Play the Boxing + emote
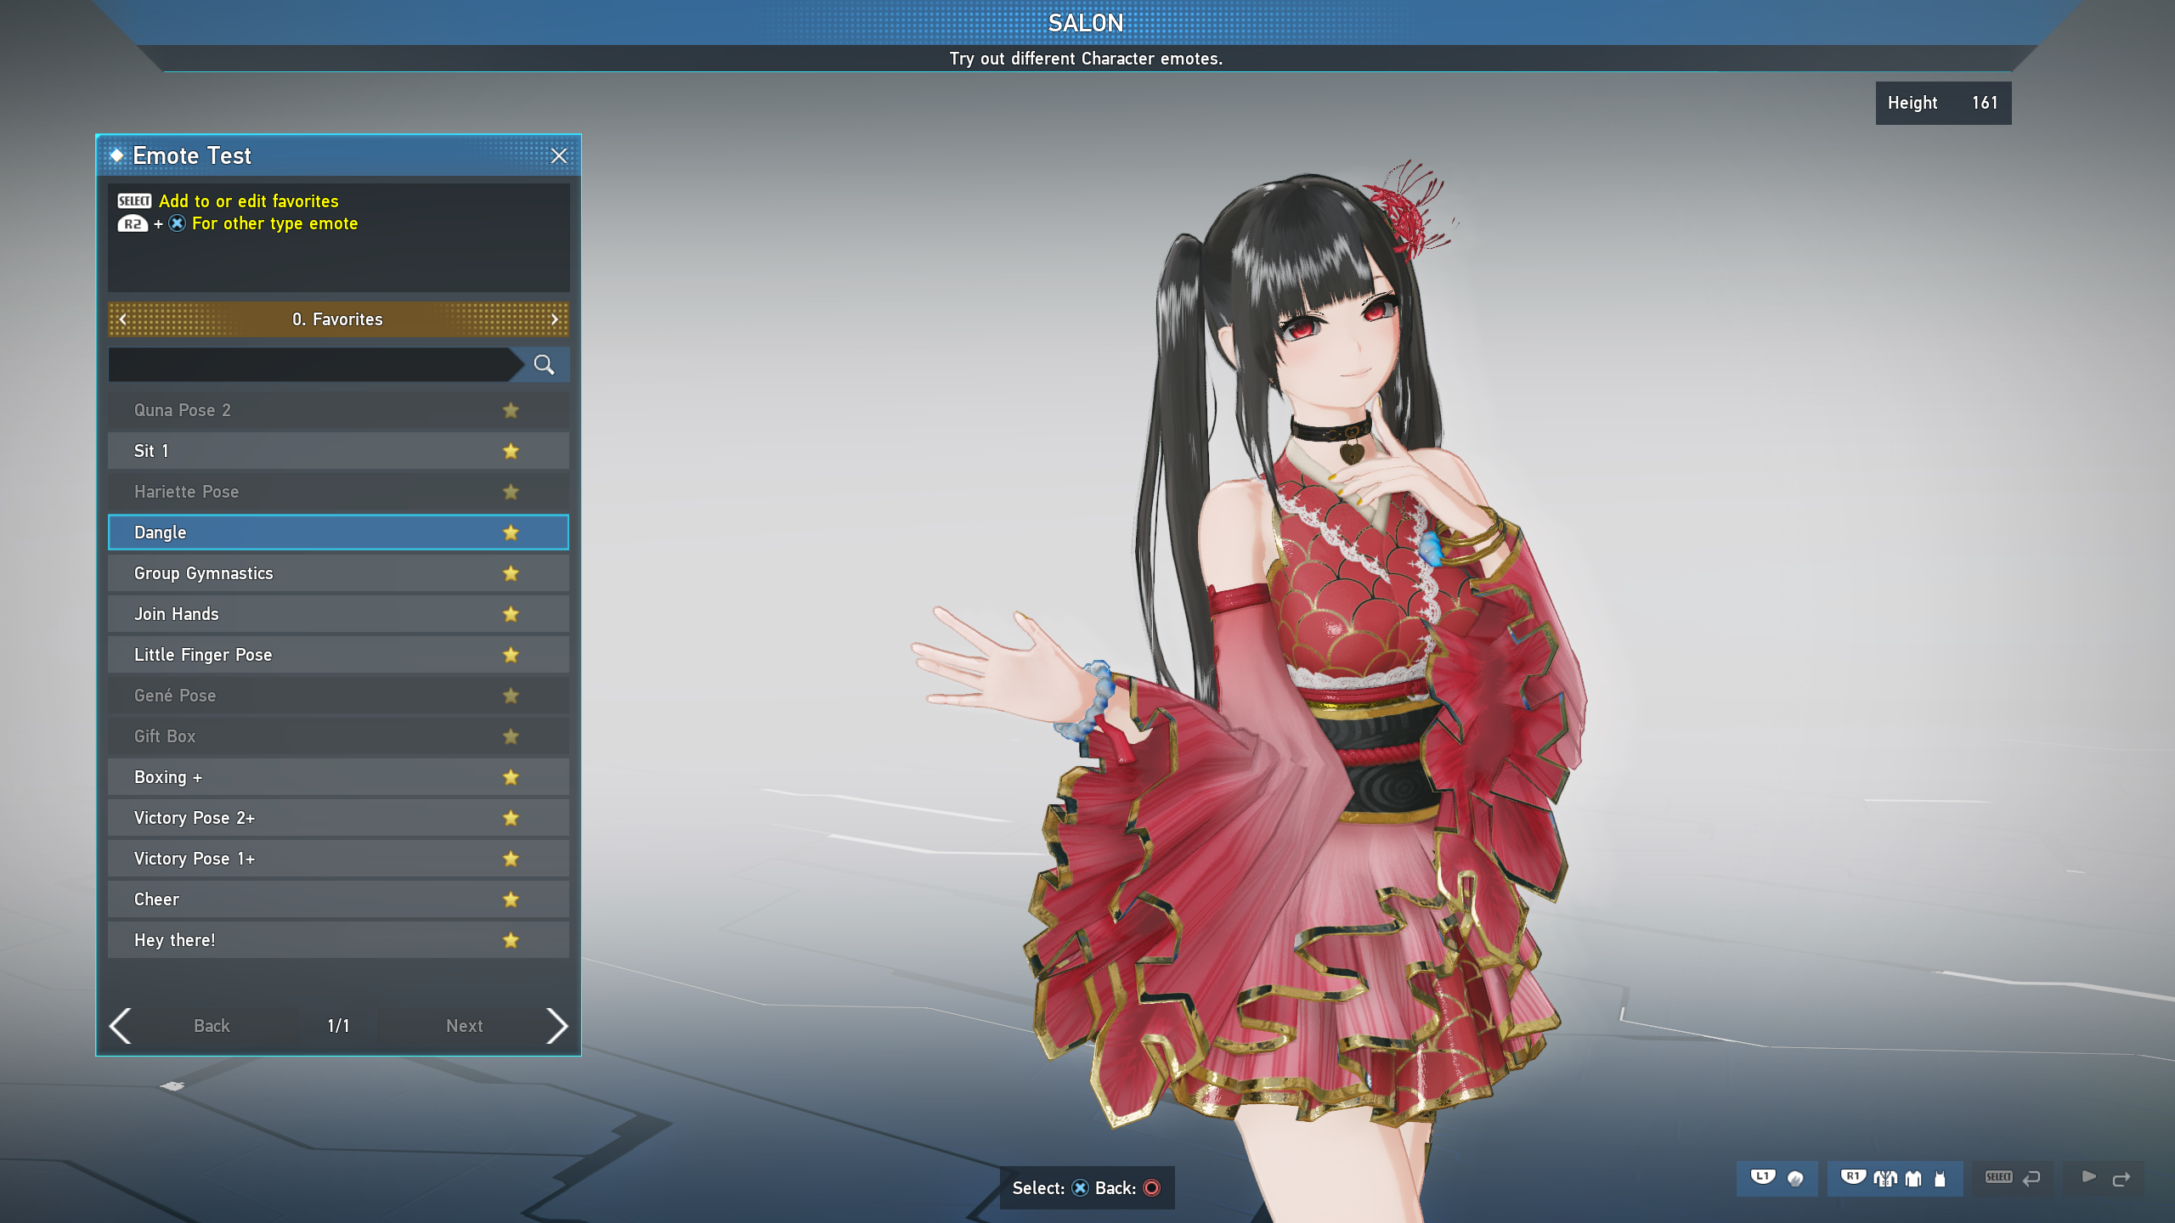Image resolution: width=2175 pixels, height=1223 pixels. (x=338, y=777)
